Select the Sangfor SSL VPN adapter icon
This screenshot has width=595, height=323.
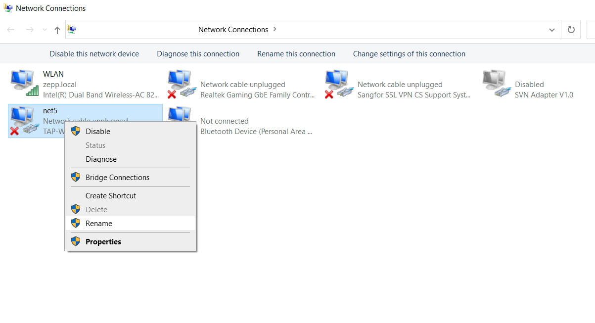pyautogui.click(x=338, y=83)
